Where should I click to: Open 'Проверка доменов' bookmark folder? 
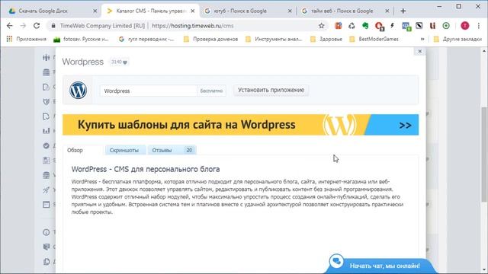tap(210, 39)
